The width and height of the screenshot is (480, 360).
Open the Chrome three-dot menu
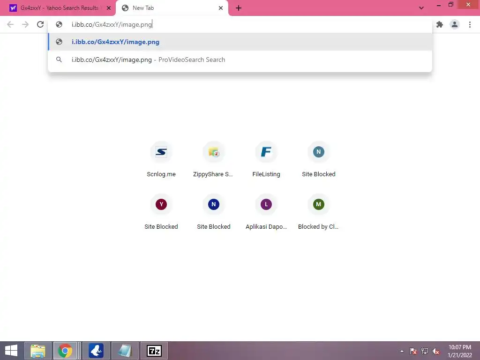[x=470, y=24]
